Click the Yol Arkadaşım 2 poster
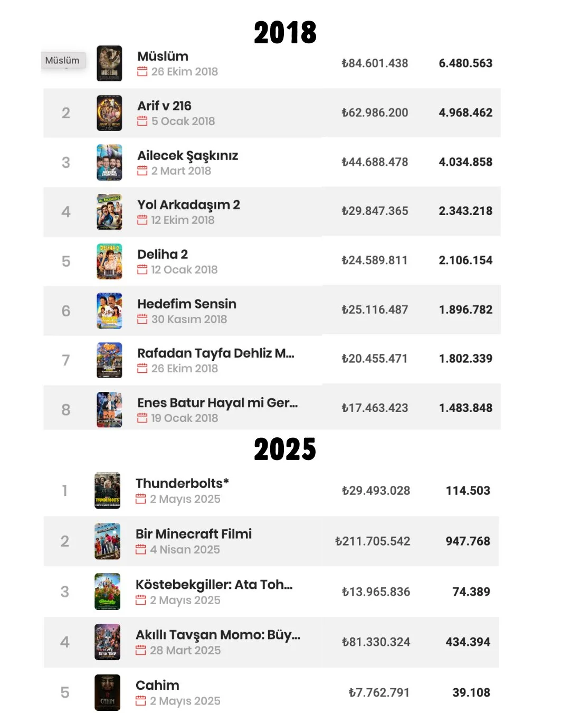The height and width of the screenshot is (713, 570). 109,212
